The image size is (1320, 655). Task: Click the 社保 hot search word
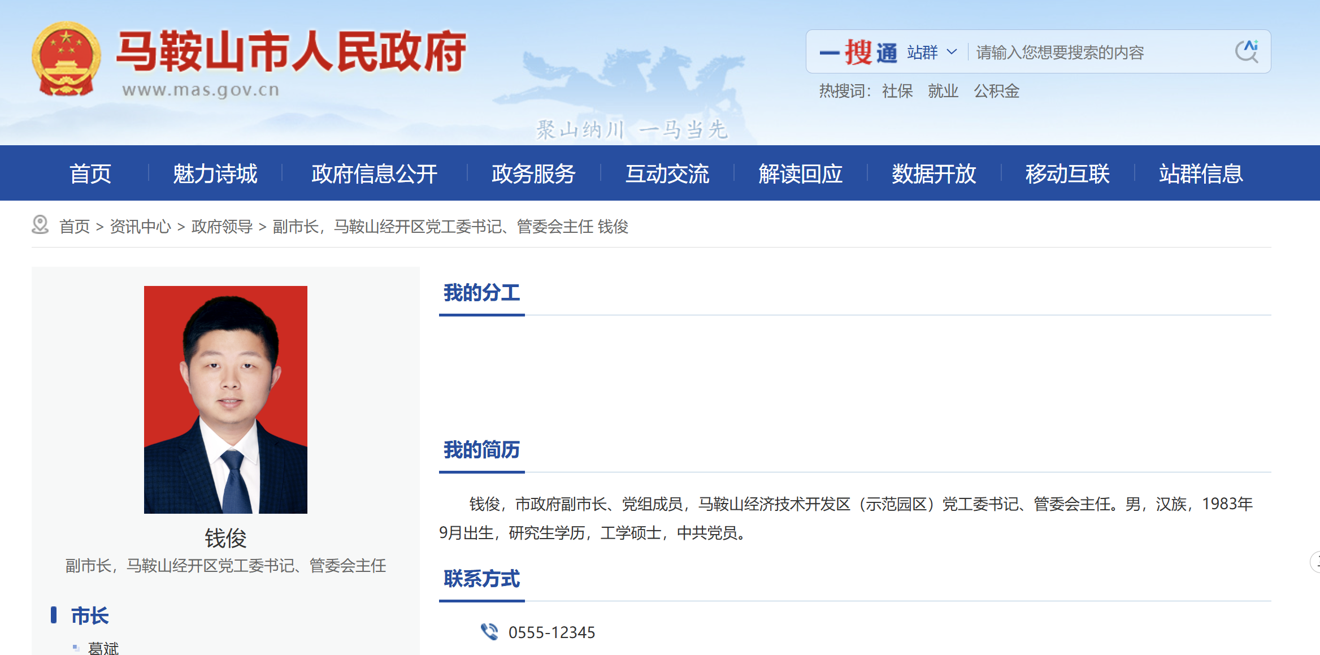click(x=897, y=91)
